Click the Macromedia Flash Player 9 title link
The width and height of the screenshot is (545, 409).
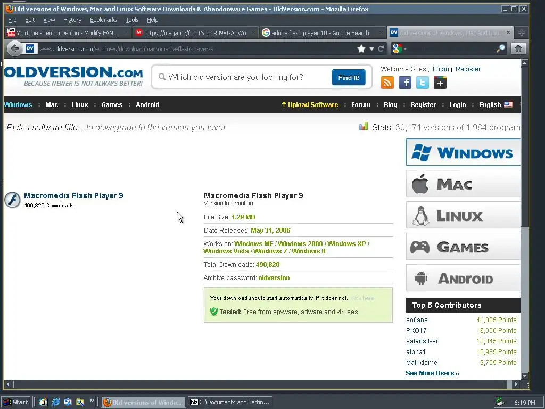tap(73, 195)
